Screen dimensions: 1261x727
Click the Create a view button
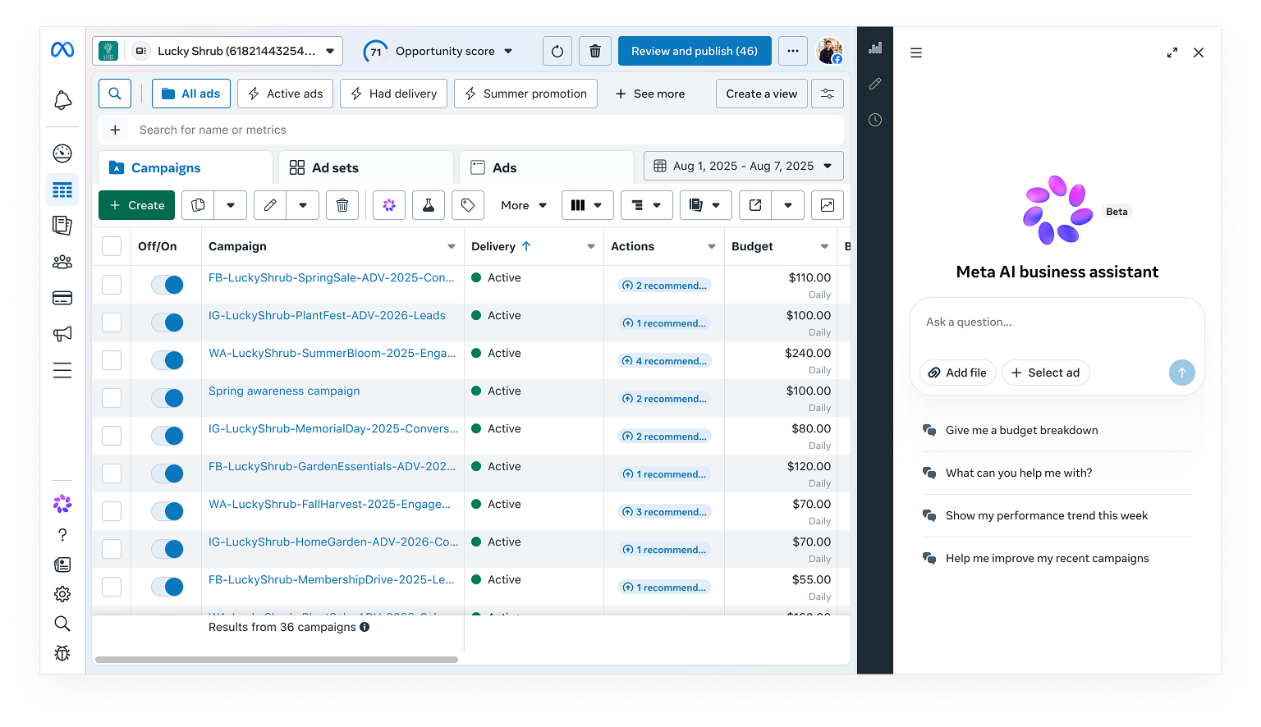point(762,94)
